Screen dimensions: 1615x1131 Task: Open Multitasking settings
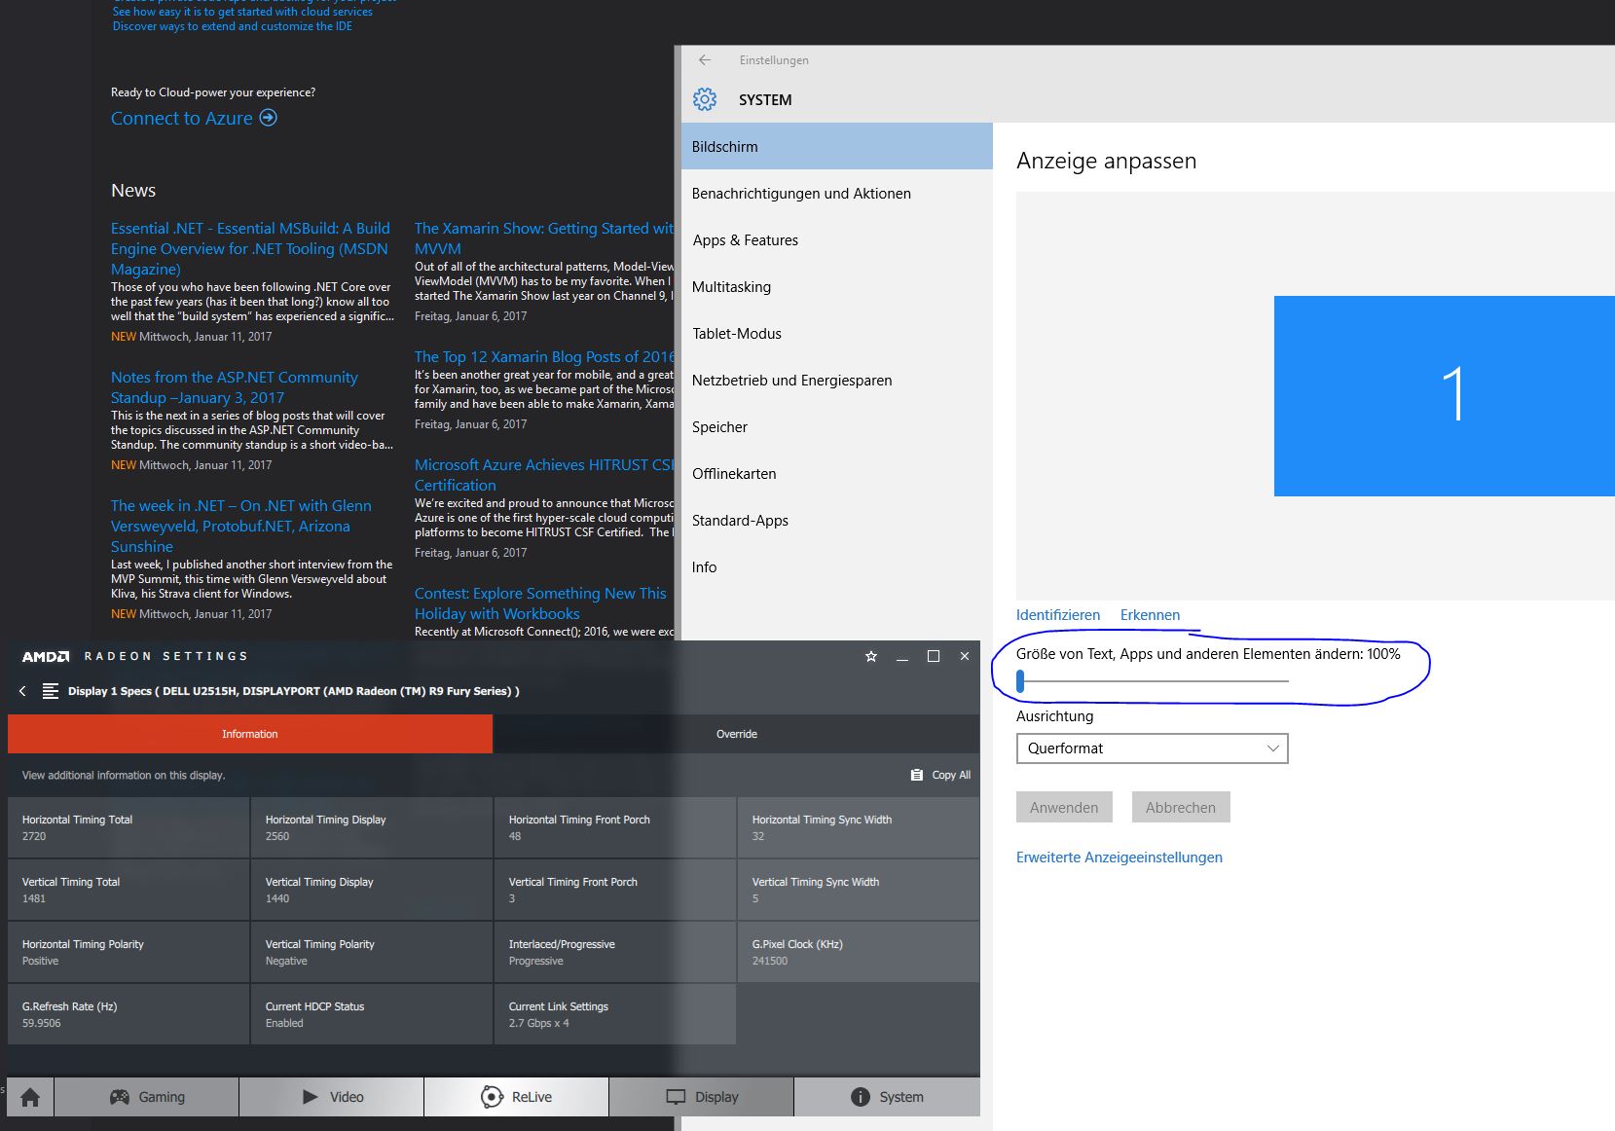point(837,286)
